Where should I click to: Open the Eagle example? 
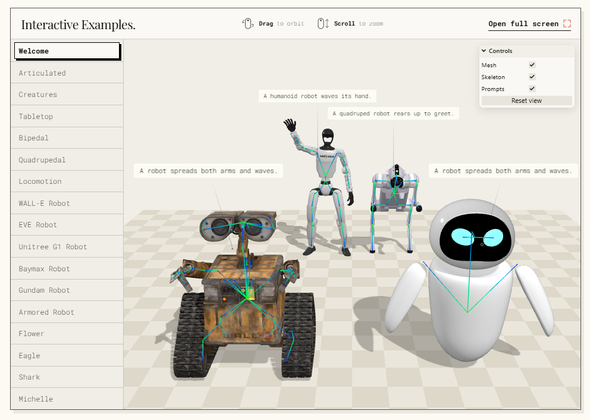point(67,355)
